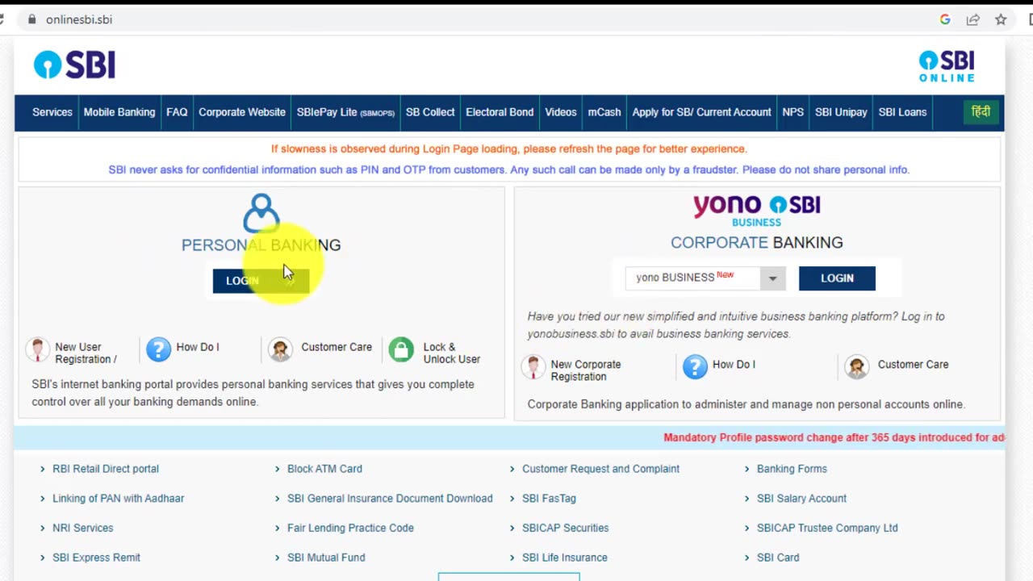This screenshot has width=1033, height=581.
Task: Click the green Lock & Unlock User padlock icon
Action: (x=401, y=349)
